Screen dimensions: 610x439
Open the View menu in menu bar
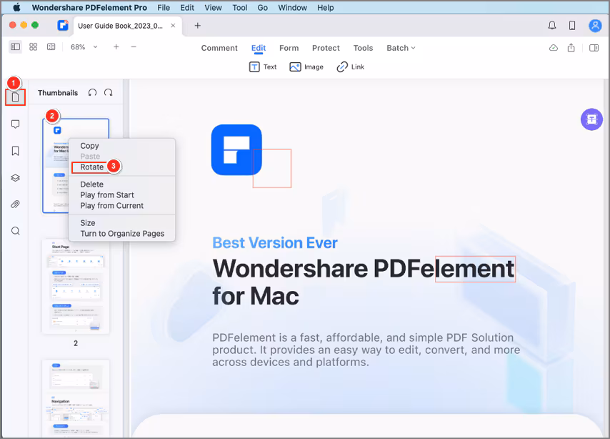pyautogui.click(x=213, y=7)
